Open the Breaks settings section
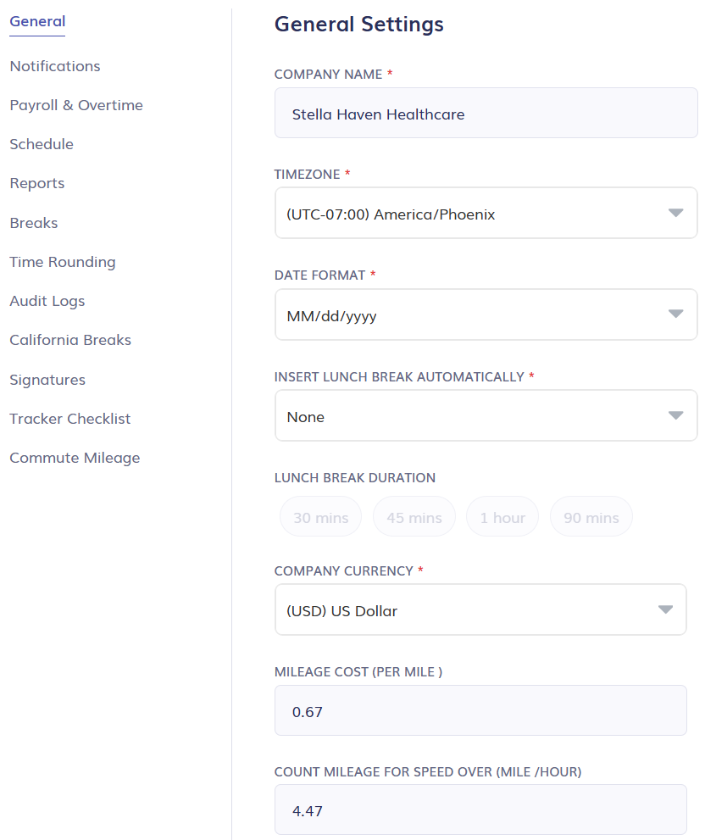This screenshot has width=705, height=840. [x=33, y=223]
